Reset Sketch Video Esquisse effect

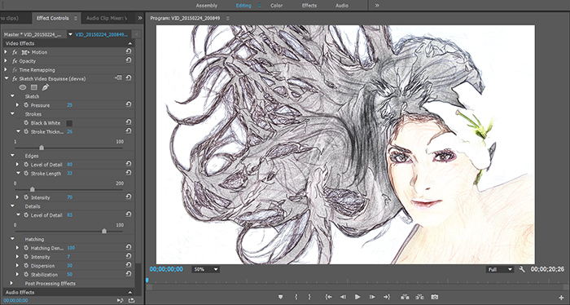[129, 78]
